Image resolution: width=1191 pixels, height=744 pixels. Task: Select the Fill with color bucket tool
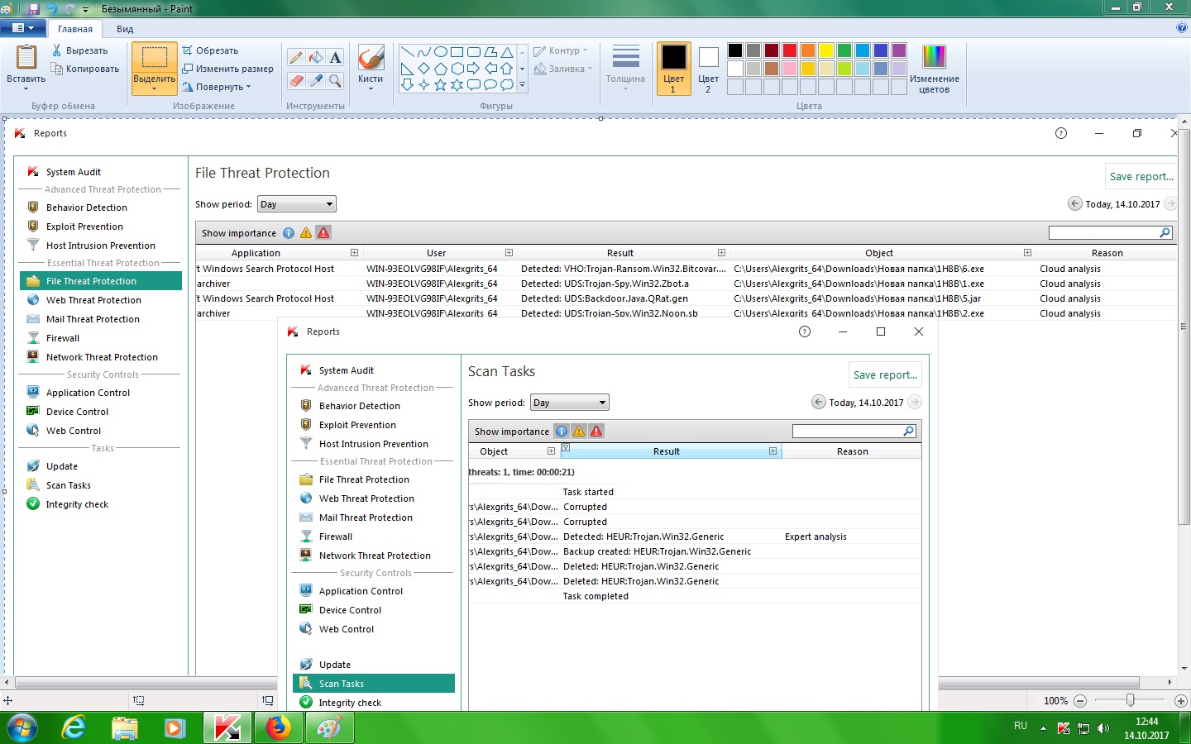point(316,57)
